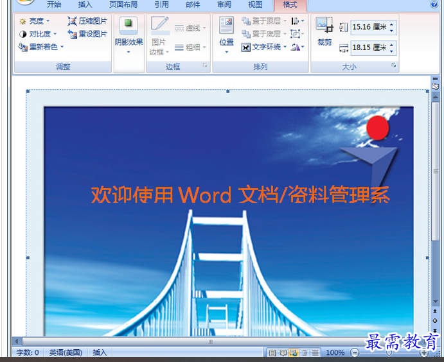The image size is (444, 362).
Task: Switch to the 审阅 tab
Action: tap(224, 4)
